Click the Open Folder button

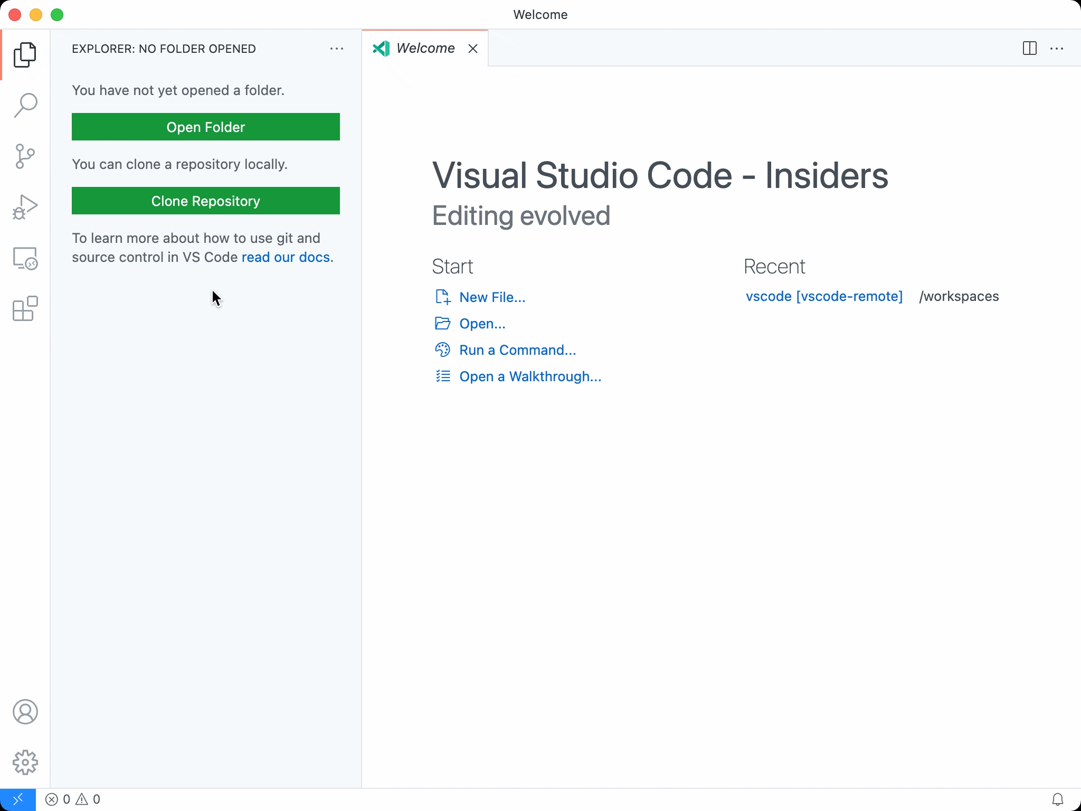[x=206, y=127]
